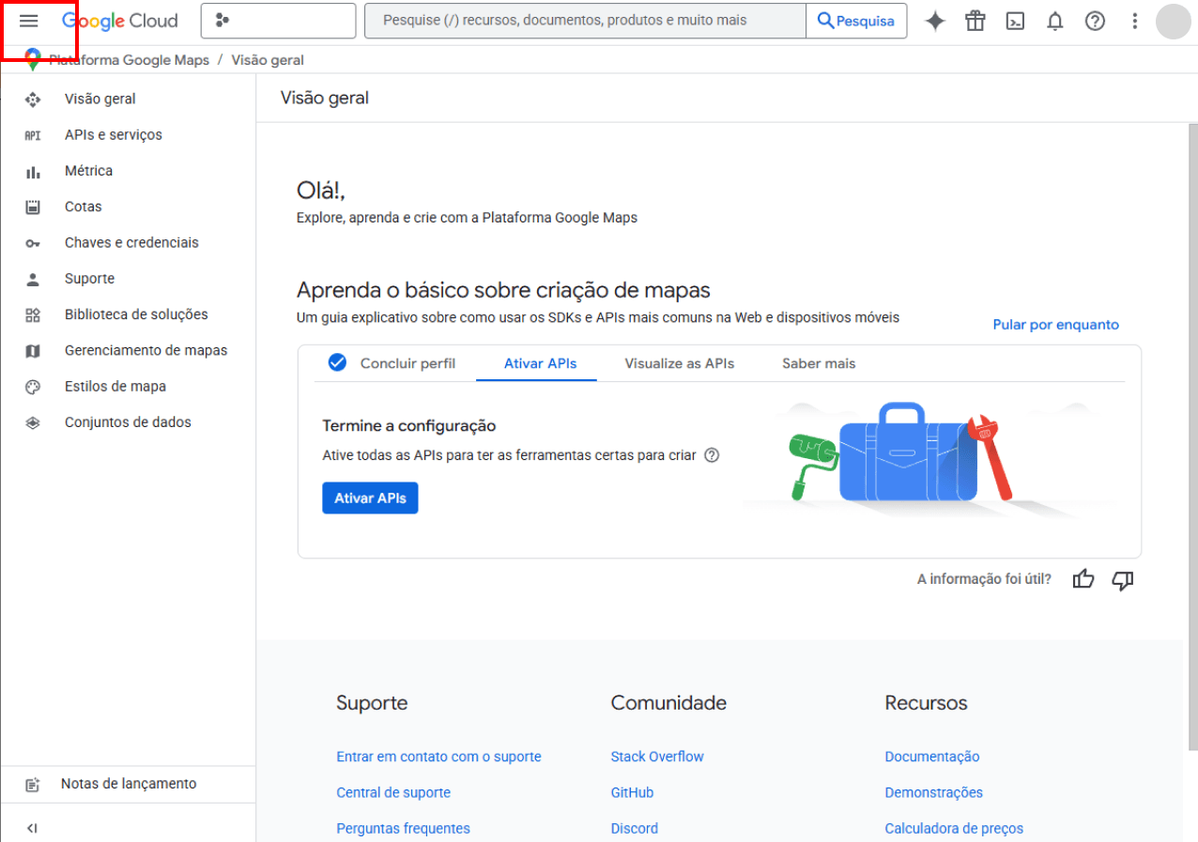Focus the Pesquise resources search field
This screenshot has width=1198, height=842.
coord(584,21)
